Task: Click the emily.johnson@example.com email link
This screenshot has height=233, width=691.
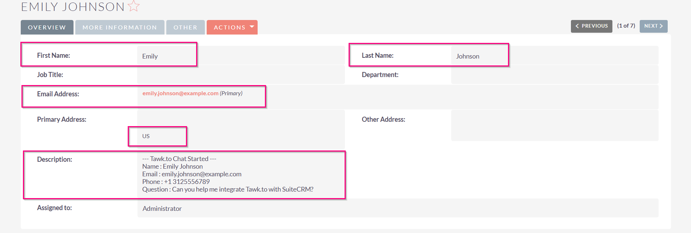Action: pos(180,93)
